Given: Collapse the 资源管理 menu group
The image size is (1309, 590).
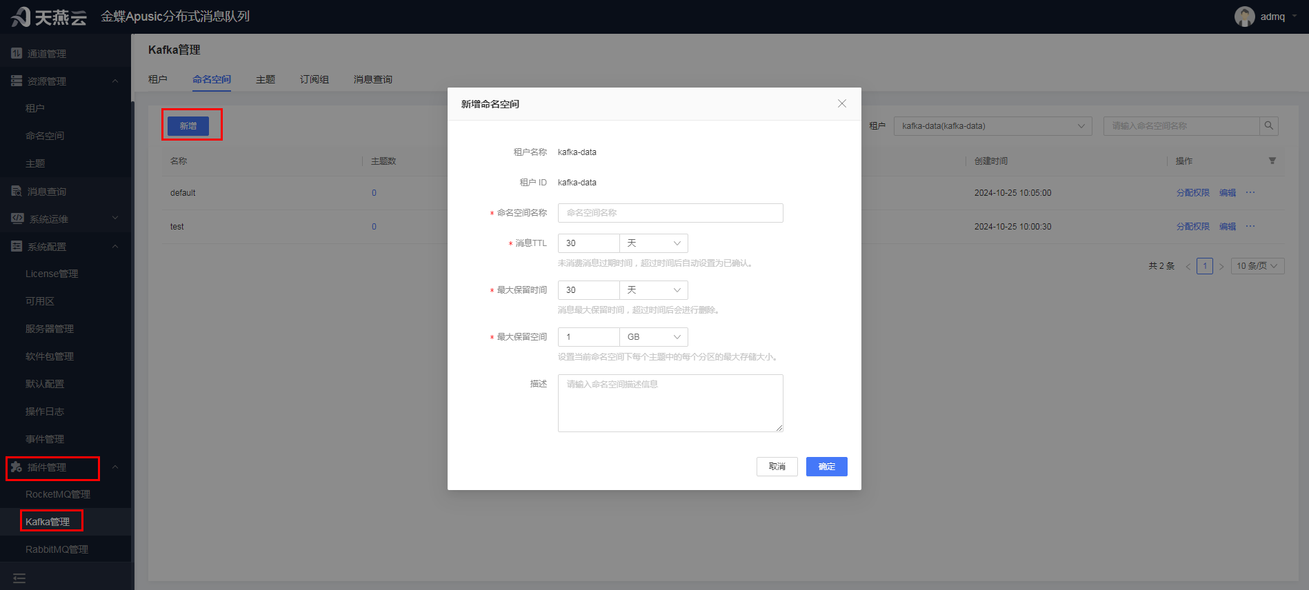Looking at the screenshot, I should tap(115, 81).
